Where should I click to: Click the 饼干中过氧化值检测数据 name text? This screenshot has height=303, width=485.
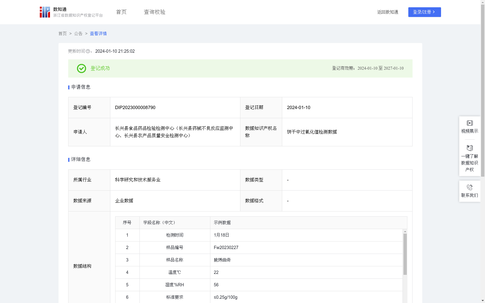tap(312, 132)
